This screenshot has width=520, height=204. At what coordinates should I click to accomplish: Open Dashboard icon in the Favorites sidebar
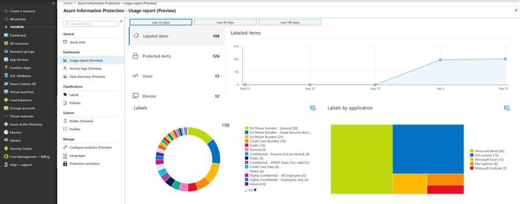pyautogui.click(x=6, y=35)
